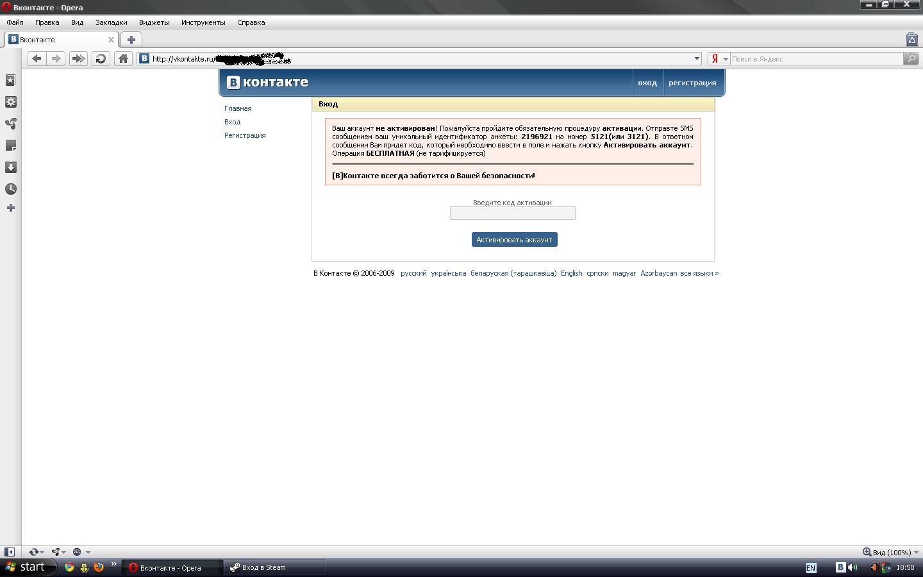Open the Справка menu
Image resolution: width=923 pixels, height=577 pixels.
(x=251, y=22)
